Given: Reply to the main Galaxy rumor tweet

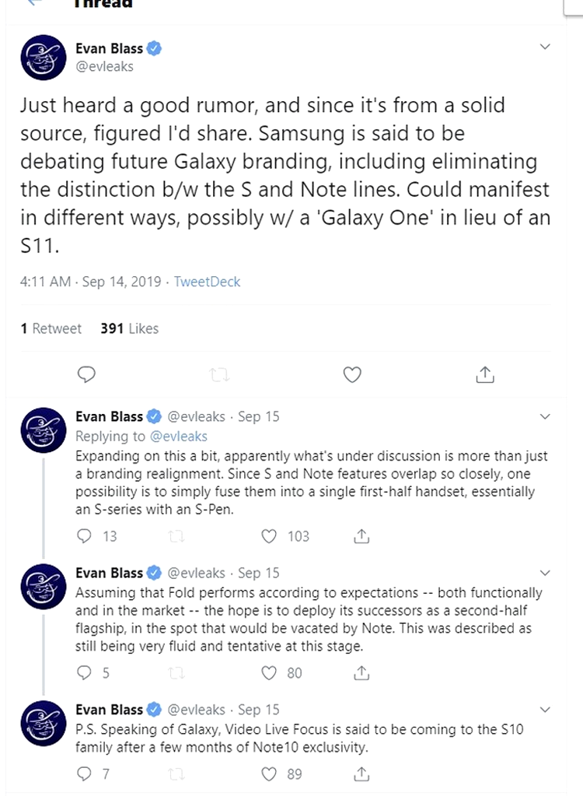Looking at the screenshot, I should [x=86, y=374].
